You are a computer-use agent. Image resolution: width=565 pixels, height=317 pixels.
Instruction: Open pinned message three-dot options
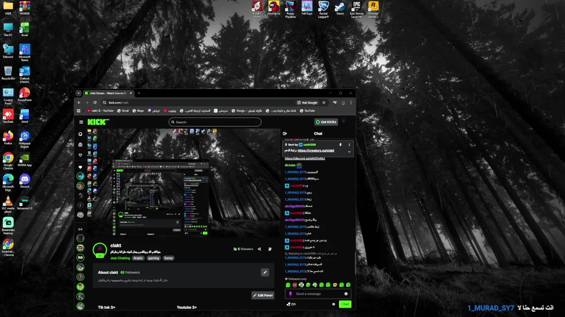coord(349,144)
